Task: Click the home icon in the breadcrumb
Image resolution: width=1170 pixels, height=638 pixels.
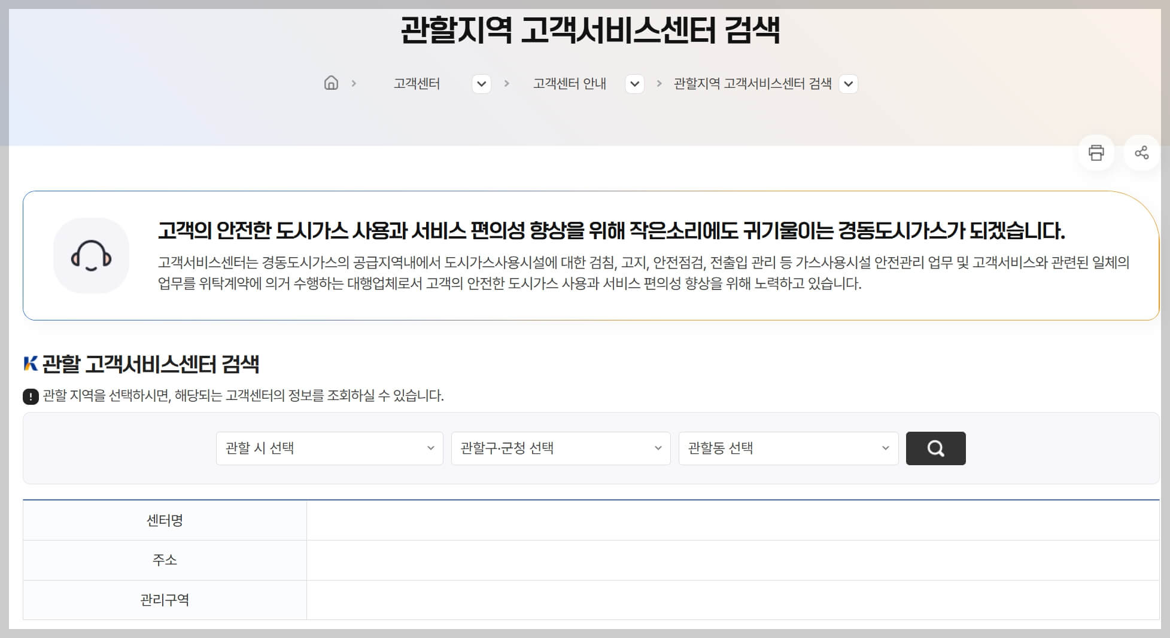Action: 330,84
